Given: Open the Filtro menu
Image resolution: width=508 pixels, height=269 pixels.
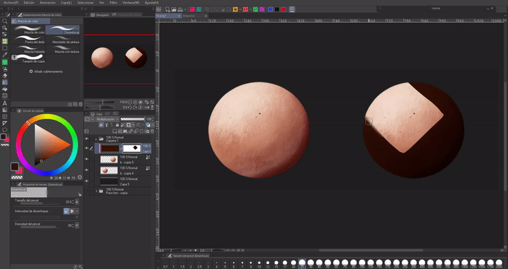Looking at the screenshot, I should [x=112, y=3].
